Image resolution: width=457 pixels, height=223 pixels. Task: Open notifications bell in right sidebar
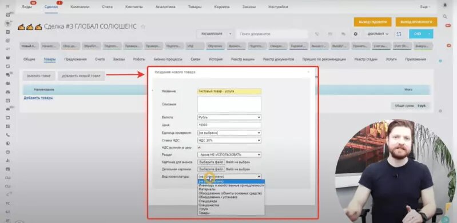(445, 5)
